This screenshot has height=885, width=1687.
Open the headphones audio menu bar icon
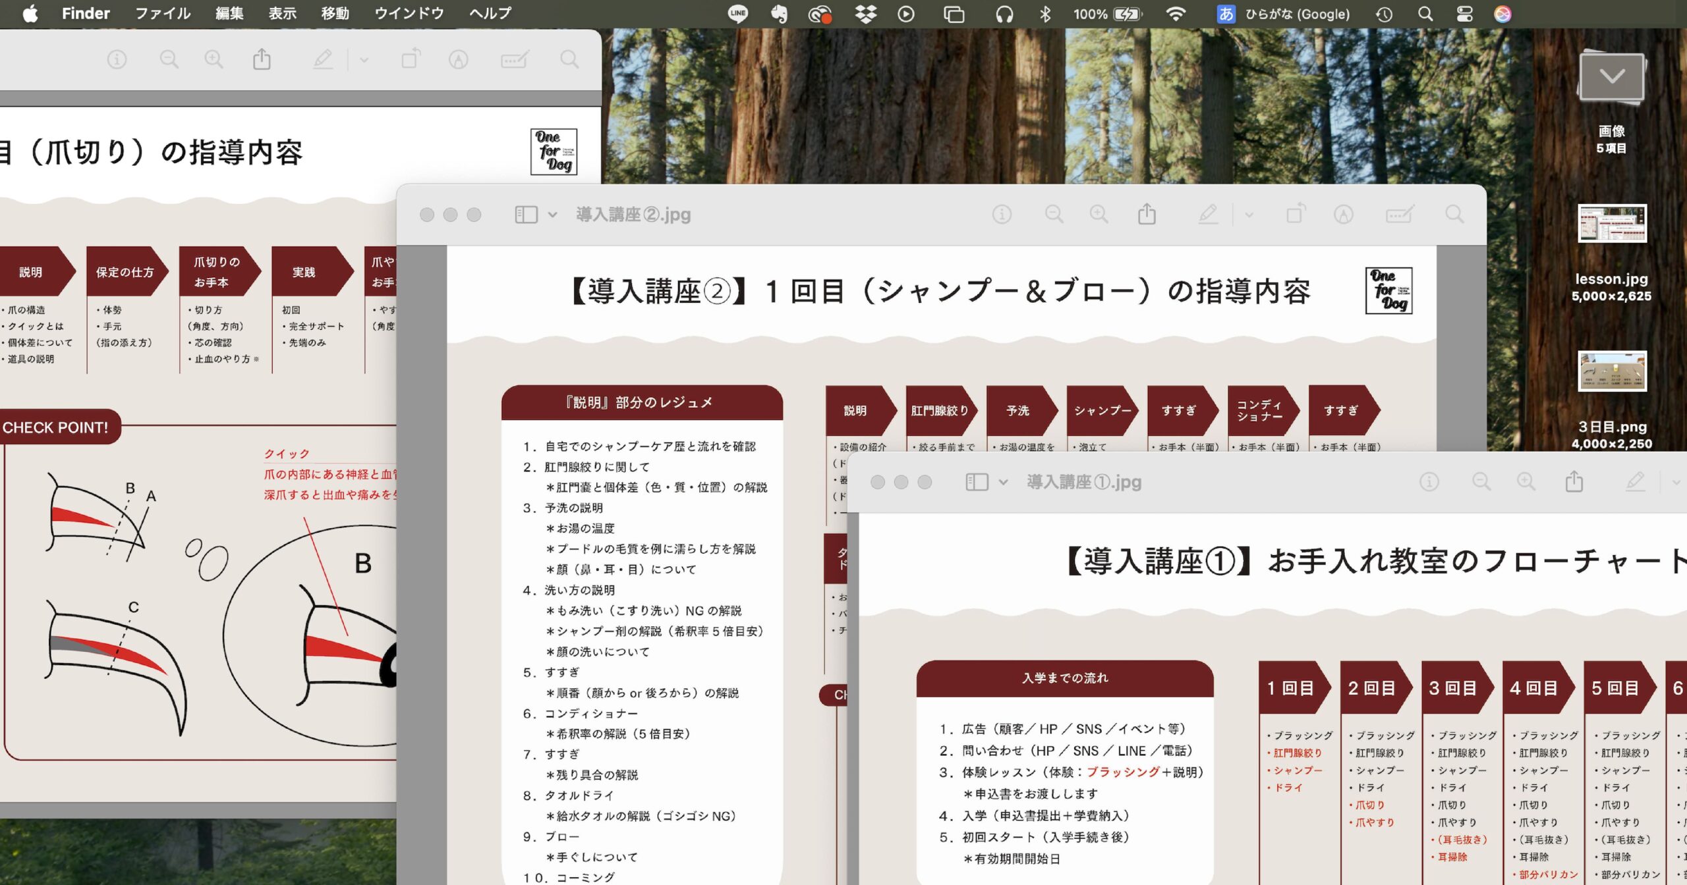[x=1004, y=14]
